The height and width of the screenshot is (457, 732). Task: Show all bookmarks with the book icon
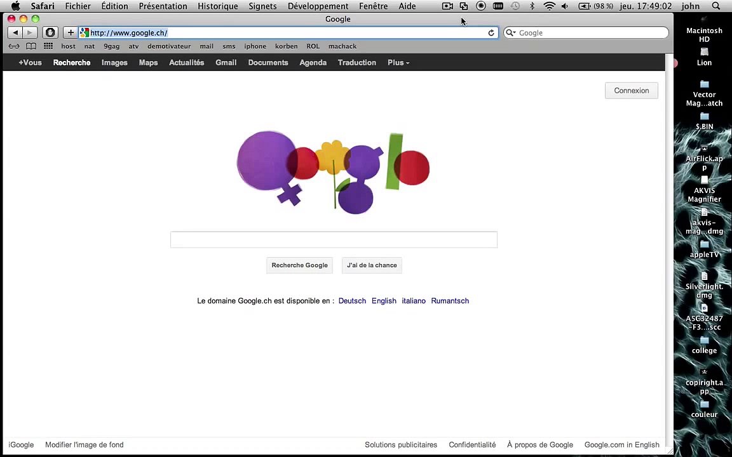click(x=30, y=46)
